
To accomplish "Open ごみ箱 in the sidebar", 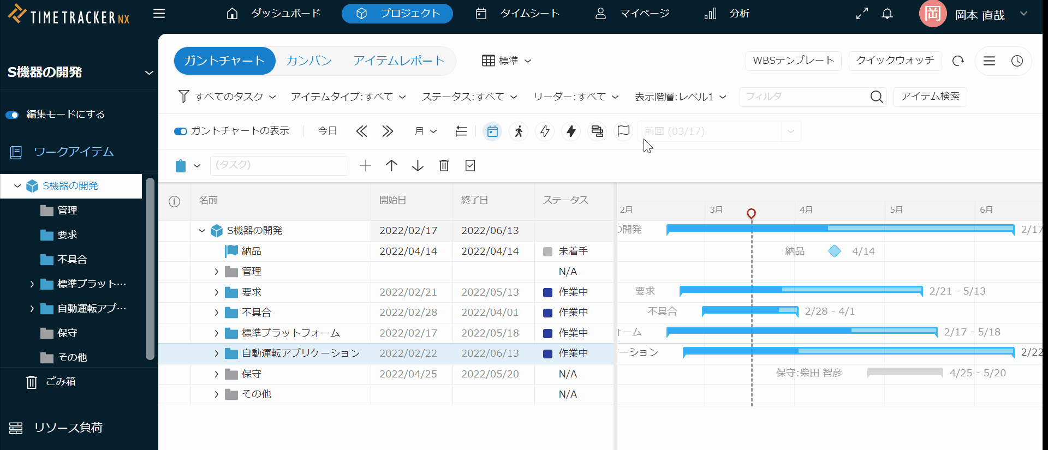I will [51, 382].
